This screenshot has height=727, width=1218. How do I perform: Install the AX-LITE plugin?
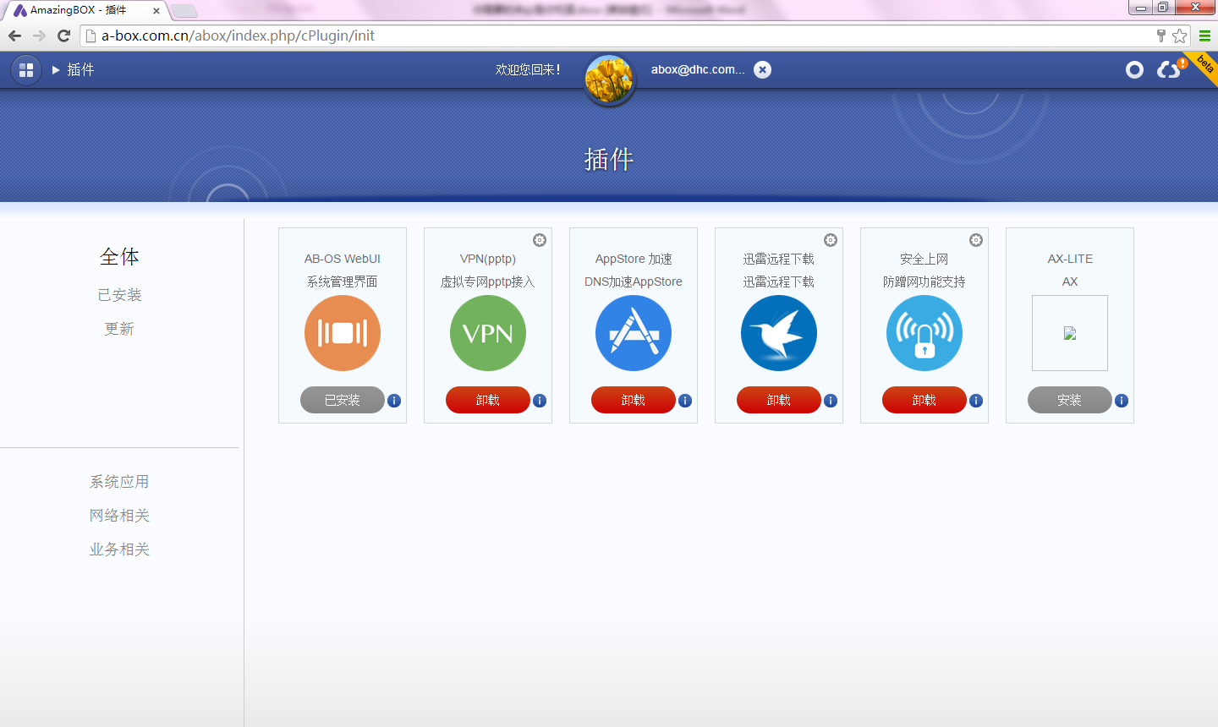(x=1069, y=400)
